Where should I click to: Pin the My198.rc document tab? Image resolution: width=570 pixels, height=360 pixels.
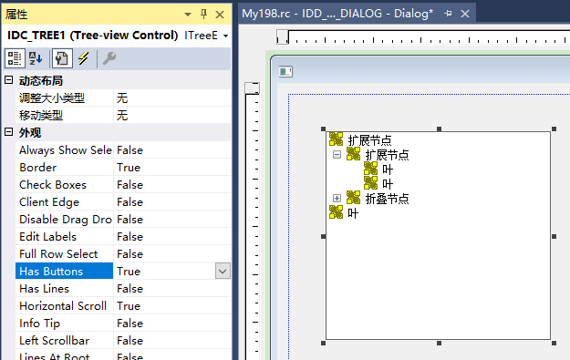448,14
